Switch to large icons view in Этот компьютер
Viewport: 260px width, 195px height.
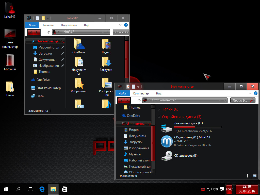point(255,176)
